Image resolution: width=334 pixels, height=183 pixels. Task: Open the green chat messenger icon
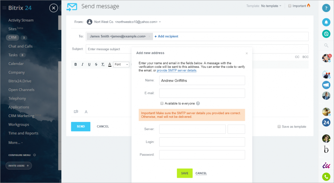326,34
